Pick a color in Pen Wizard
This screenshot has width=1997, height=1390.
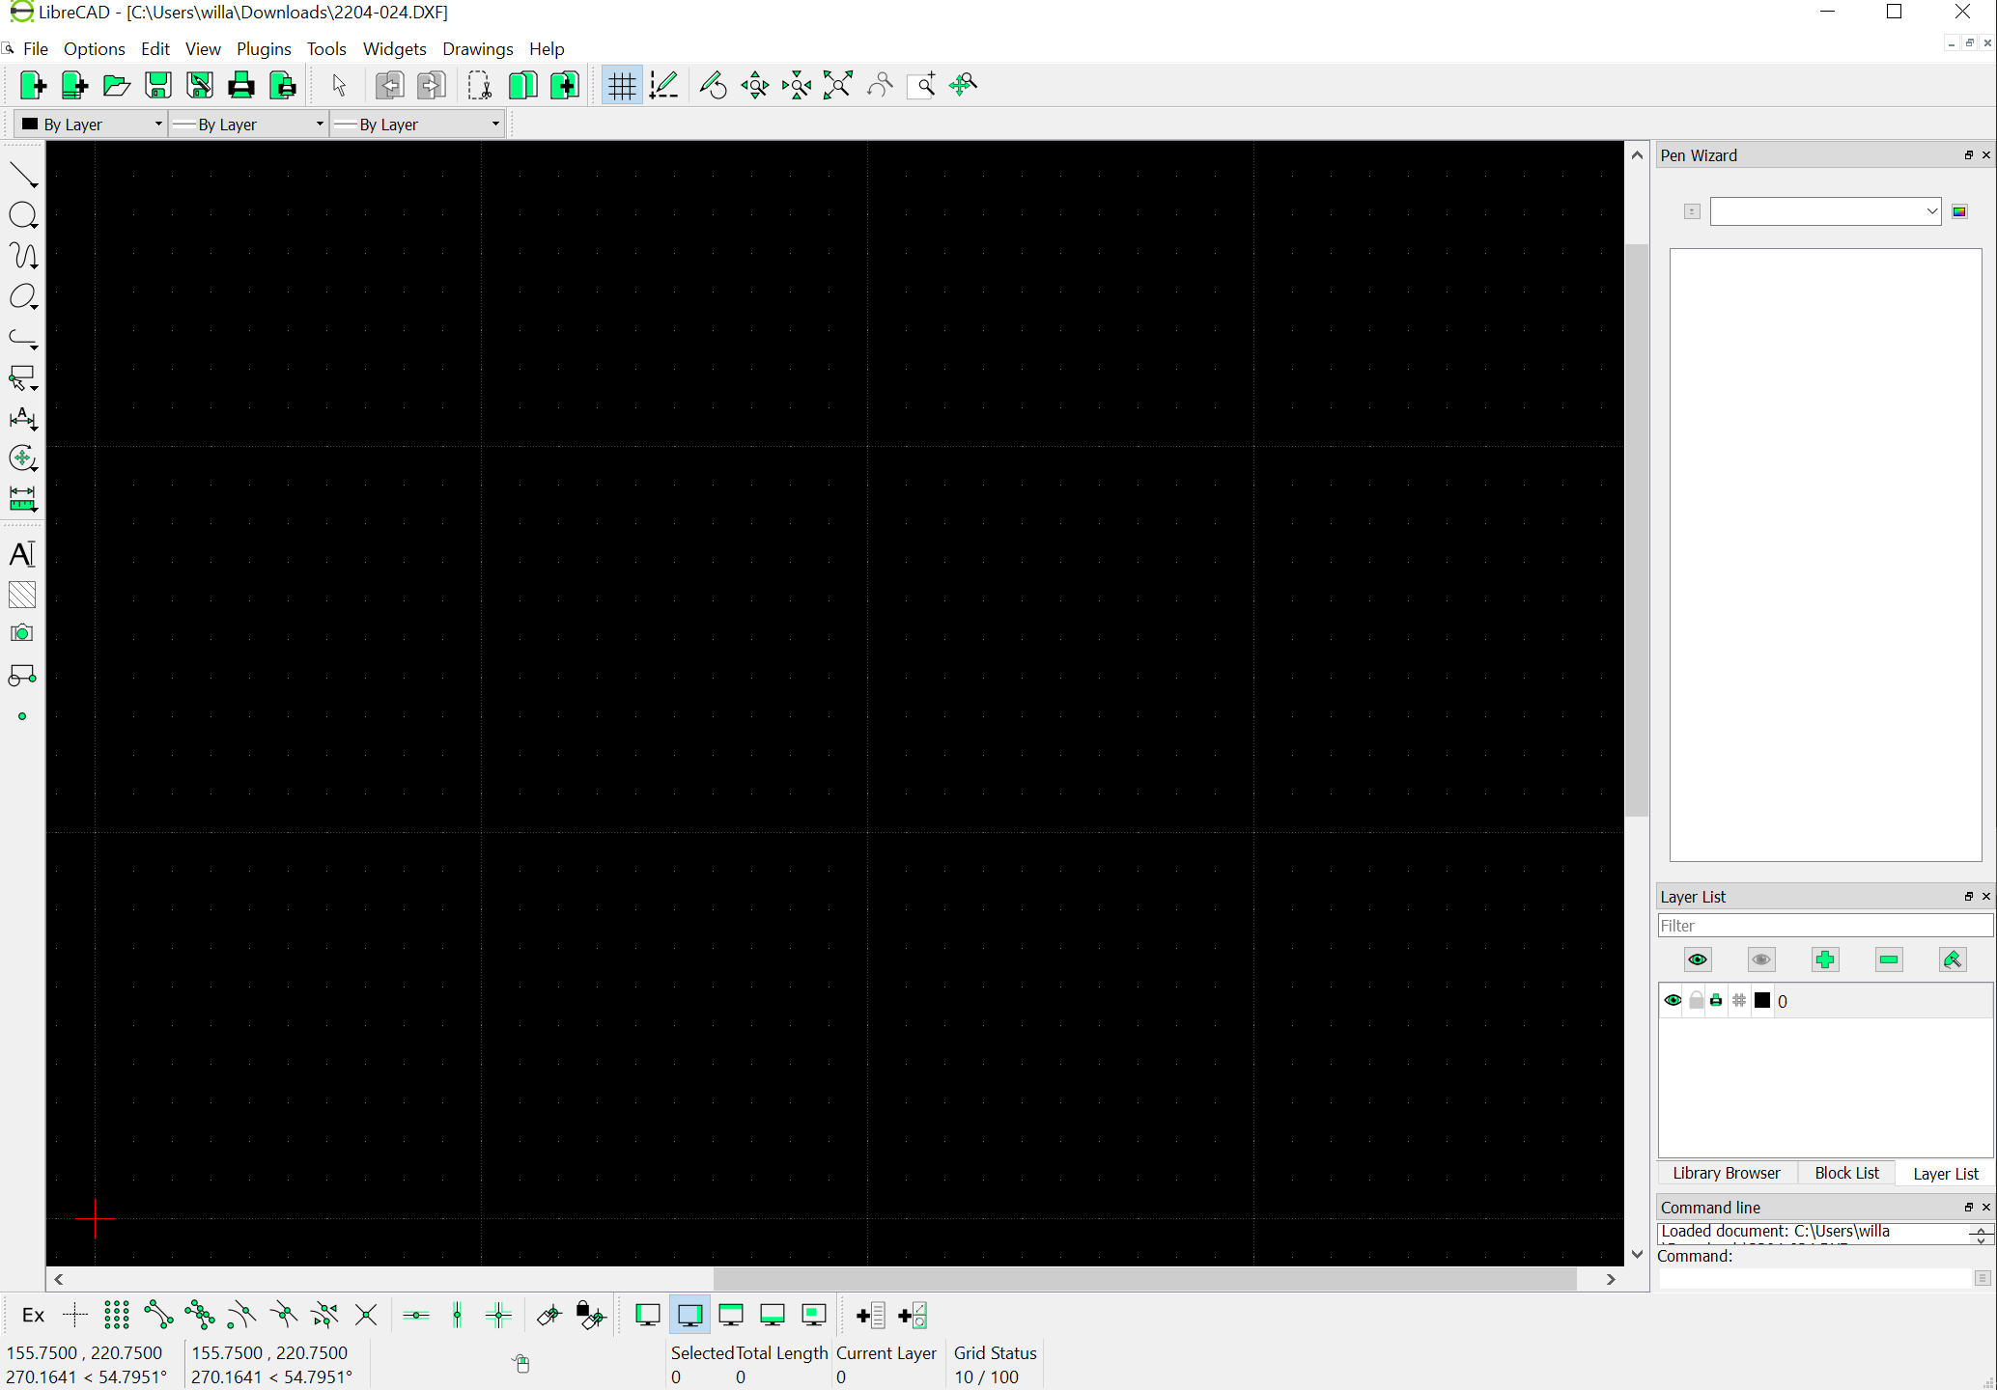click(1959, 211)
